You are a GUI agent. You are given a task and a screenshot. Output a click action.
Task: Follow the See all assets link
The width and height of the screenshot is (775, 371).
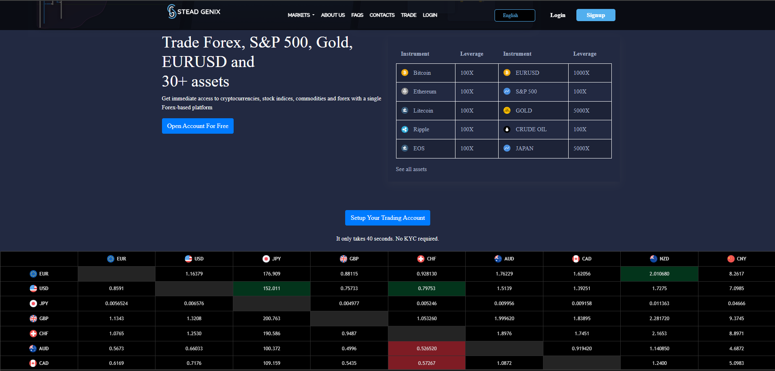click(411, 169)
